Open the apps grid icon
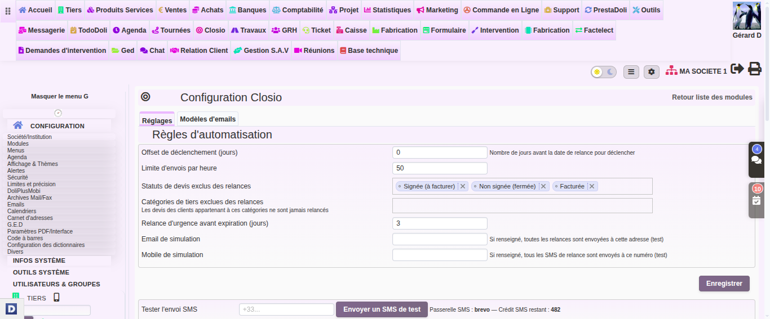The image size is (770, 319). 8,11
